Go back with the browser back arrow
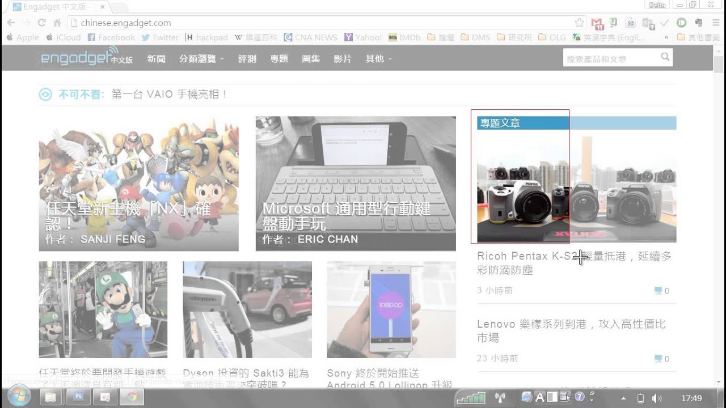The height and width of the screenshot is (408, 726). coord(11,23)
